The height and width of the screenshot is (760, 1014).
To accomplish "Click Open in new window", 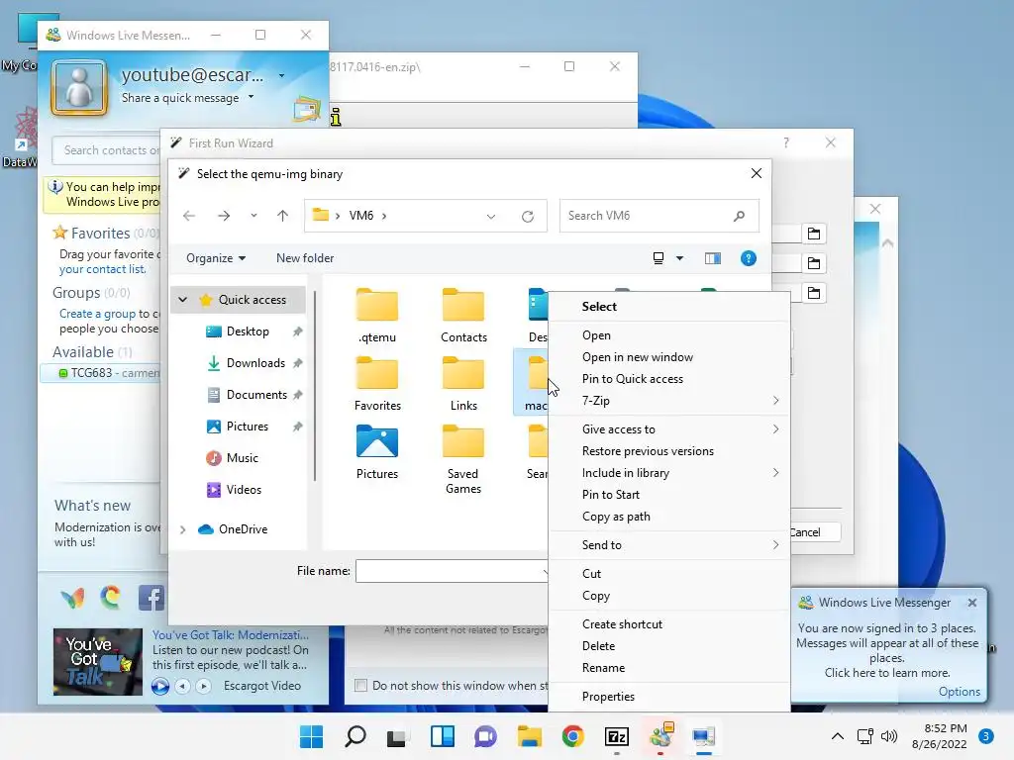I will 668,357.
